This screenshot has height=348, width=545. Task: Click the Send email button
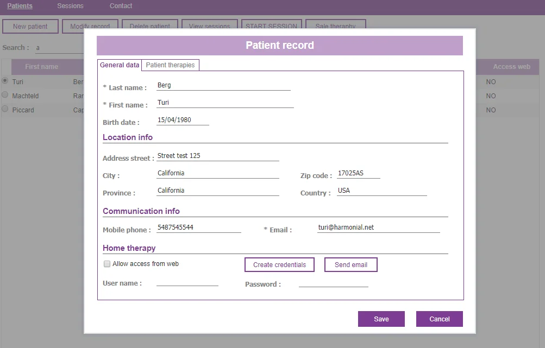(x=350, y=265)
